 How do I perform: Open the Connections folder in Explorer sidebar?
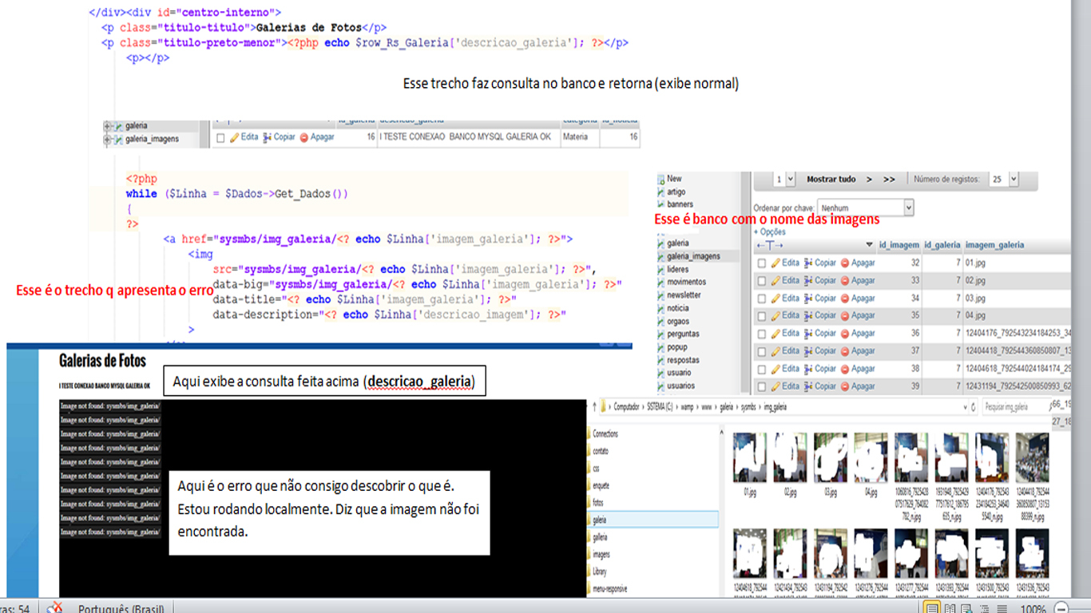tap(605, 434)
